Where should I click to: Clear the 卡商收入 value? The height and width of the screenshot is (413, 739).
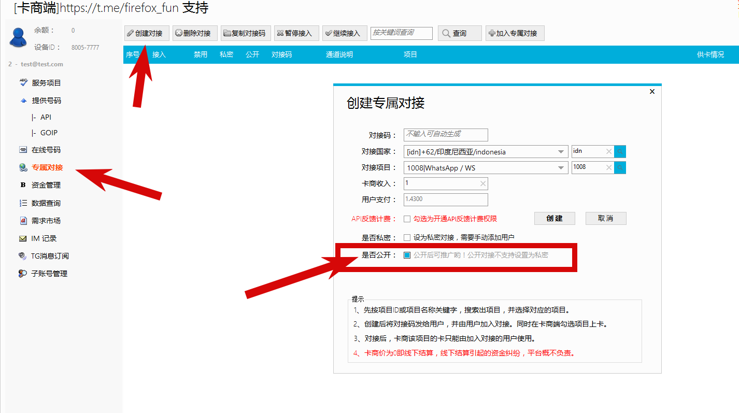click(483, 183)
